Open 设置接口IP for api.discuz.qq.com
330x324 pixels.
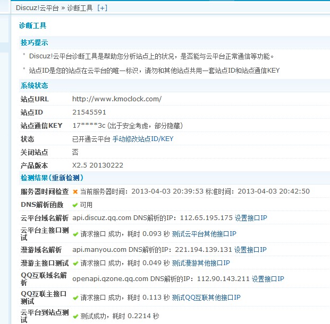[251, 218]
